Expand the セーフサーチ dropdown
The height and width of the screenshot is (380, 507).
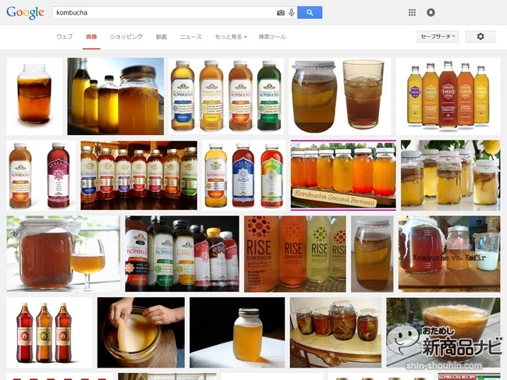pyautogui.click(x=438, y=37)
